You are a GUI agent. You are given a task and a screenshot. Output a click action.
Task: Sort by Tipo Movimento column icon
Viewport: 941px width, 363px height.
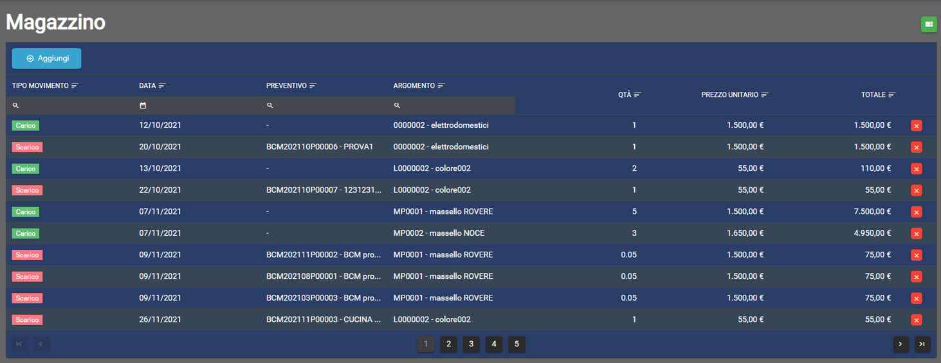[x=75, y=85]
